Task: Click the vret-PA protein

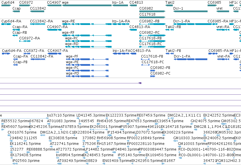Action: click(x=223, y=59)
